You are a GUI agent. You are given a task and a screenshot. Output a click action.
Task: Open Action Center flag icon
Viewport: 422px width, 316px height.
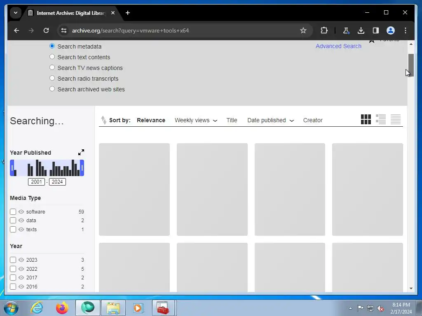pos(360,308)
